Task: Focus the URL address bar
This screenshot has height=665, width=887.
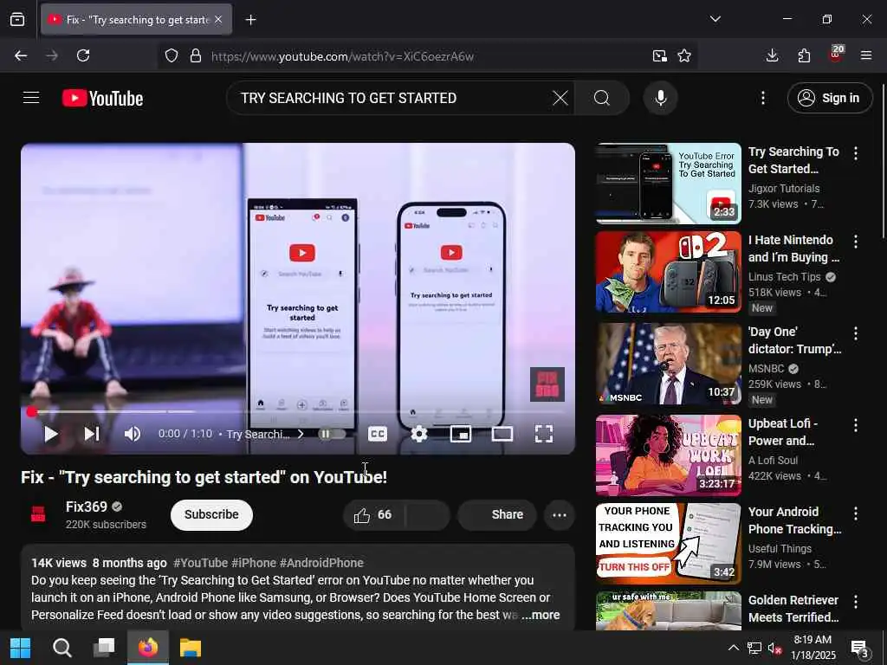Action: (427, 56)
